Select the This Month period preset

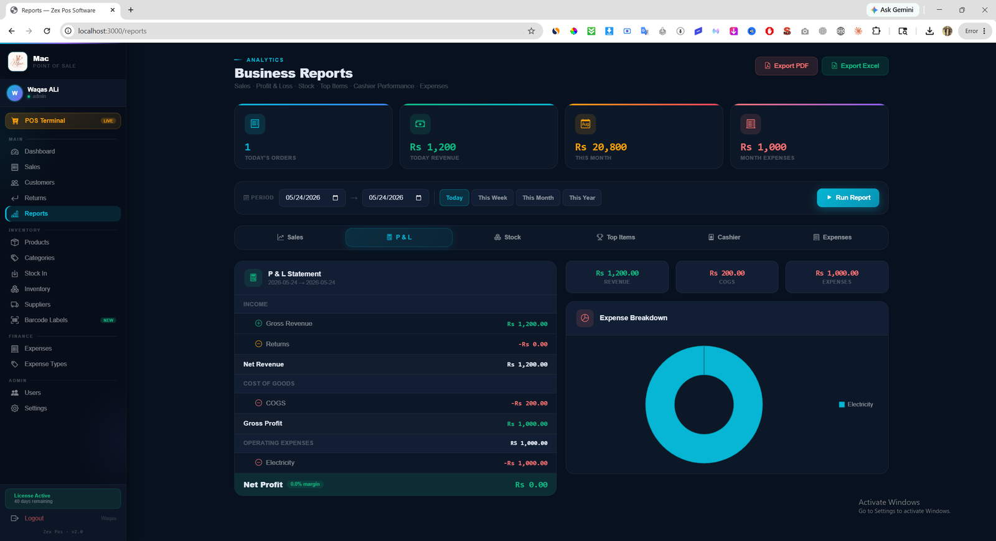coord(538,198)
